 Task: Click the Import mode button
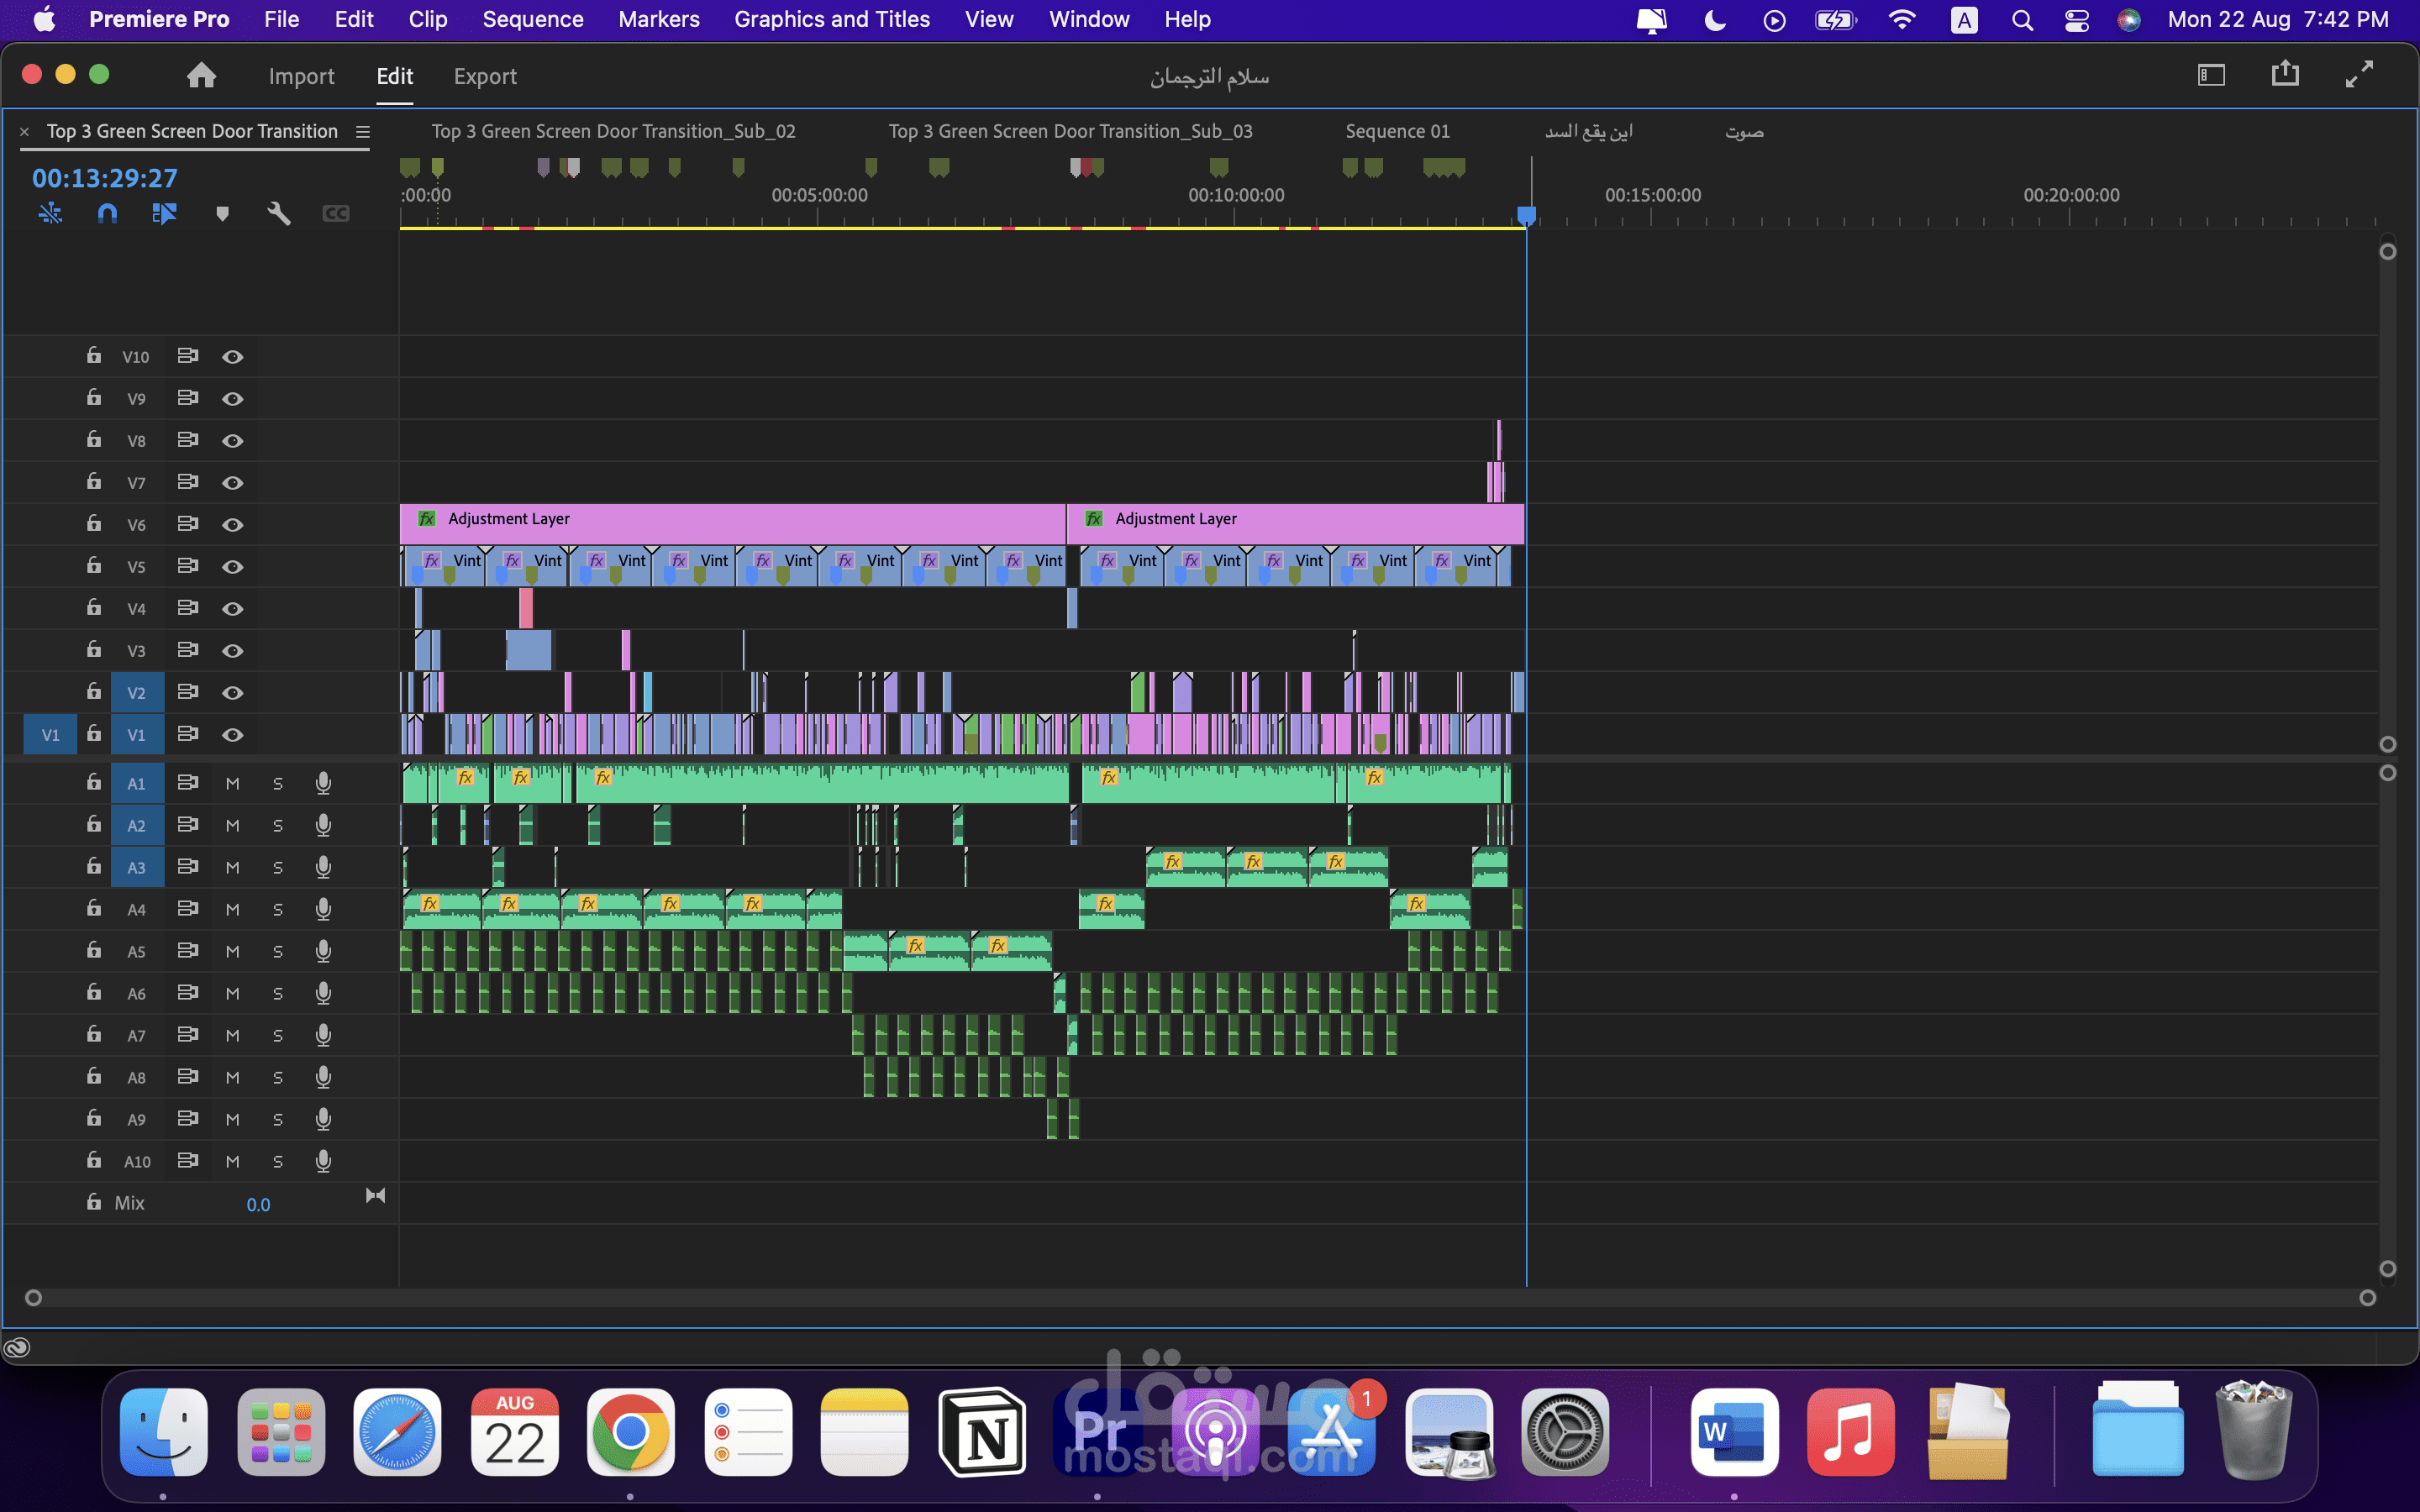[301, 76]
